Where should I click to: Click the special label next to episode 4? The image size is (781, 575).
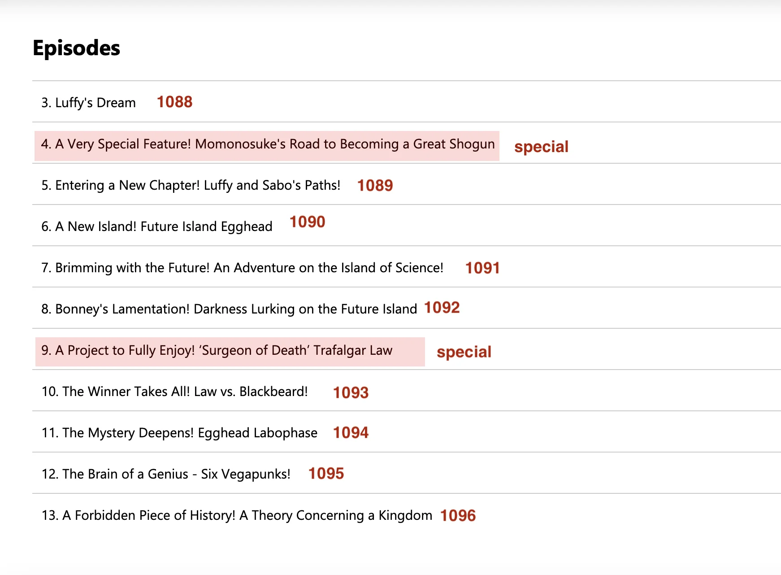pos(542,146)
